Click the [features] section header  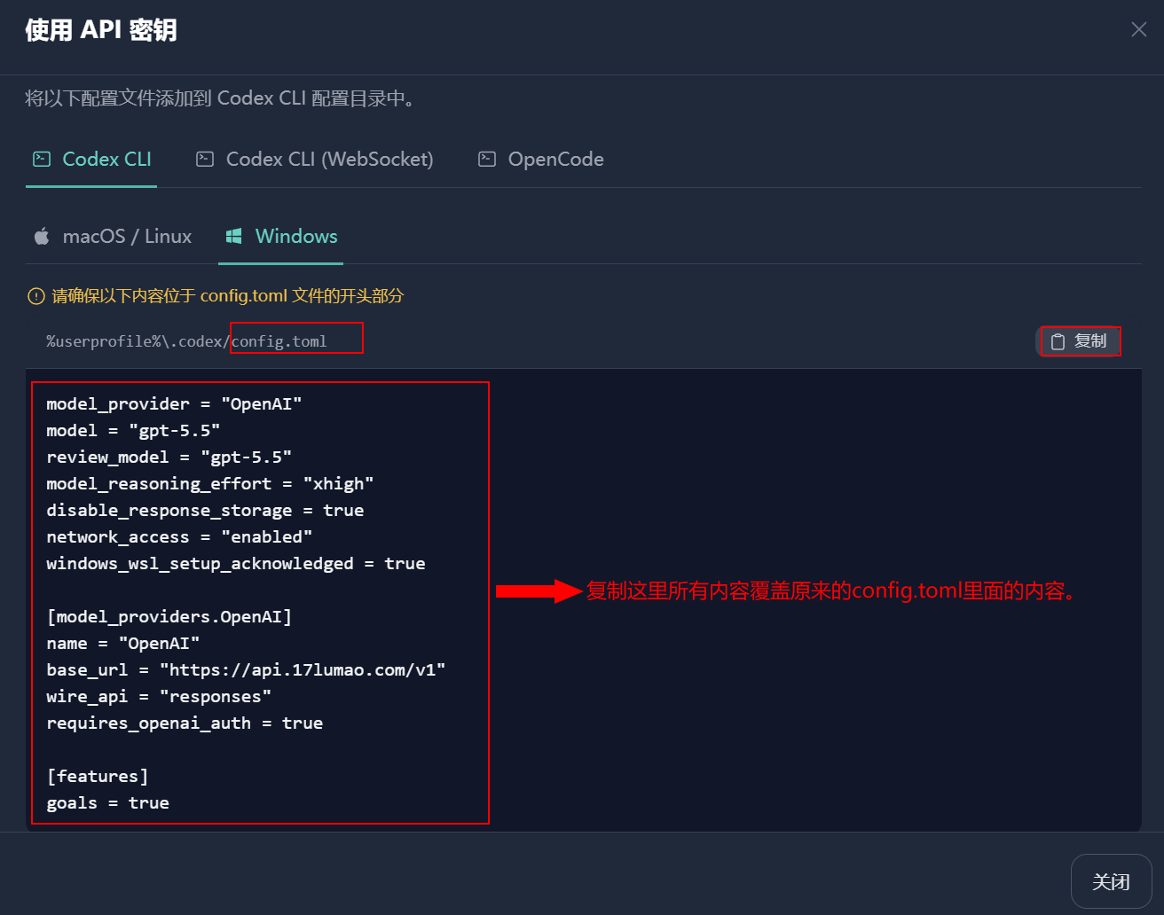click(98, 777)
